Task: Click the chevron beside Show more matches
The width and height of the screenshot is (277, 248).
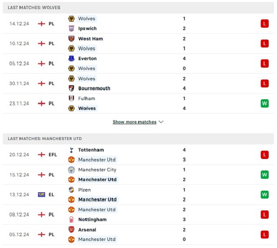Action: pos(161,122)
